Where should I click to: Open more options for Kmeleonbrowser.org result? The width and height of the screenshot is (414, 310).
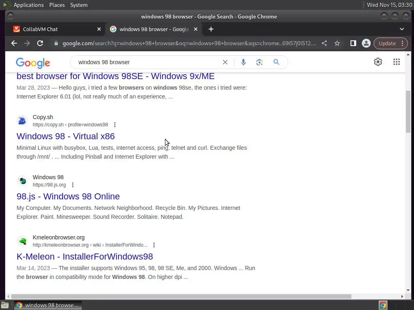[154, 245]
